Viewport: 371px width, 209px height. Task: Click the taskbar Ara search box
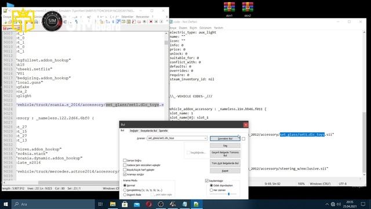[53, 204]
